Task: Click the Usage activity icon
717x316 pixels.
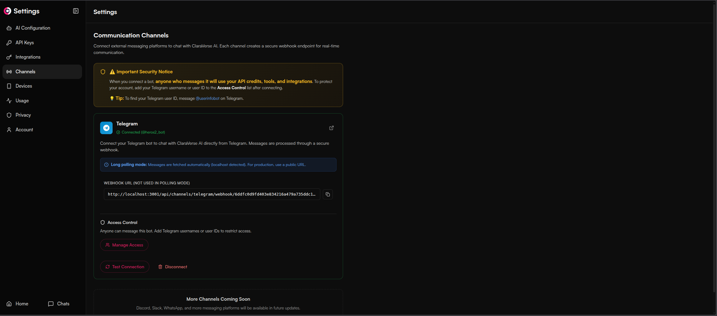Action: click(9, 101)
